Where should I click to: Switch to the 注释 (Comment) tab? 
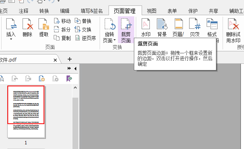click(23, 11)
